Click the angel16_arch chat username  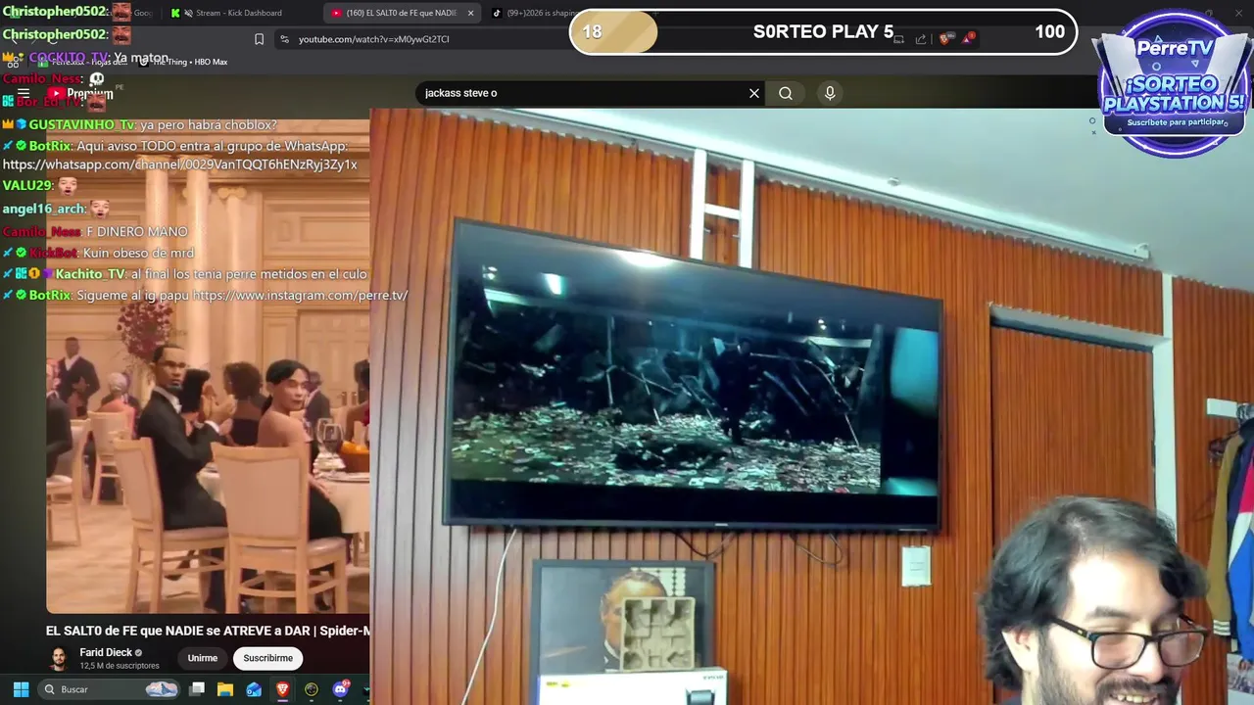44,209
